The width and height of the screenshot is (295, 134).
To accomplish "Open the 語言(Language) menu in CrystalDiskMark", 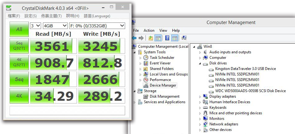I will [x=97, y=16].
